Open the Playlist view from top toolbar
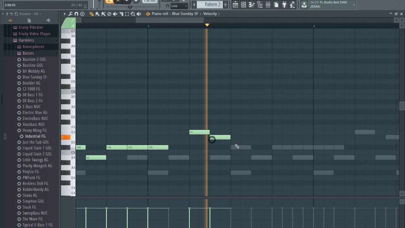The width and height of the screenshot is (405, 228). tap(235, 4)
